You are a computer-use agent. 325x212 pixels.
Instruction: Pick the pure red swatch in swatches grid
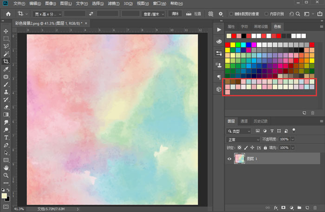pos(227,45)
